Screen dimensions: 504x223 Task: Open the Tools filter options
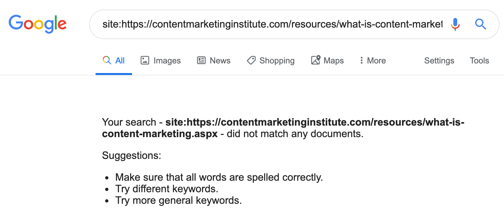[x=479, y=61]
